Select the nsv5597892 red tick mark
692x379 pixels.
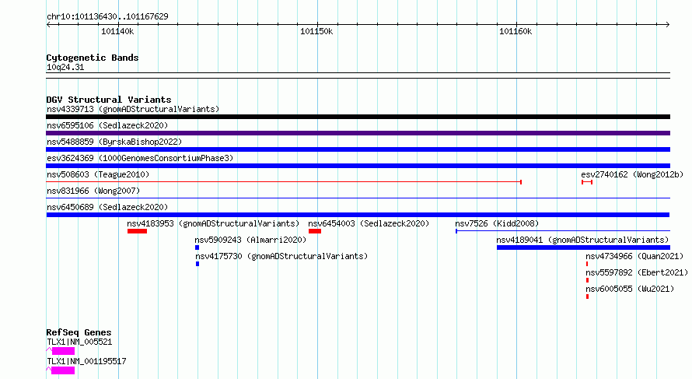[587, 280]
